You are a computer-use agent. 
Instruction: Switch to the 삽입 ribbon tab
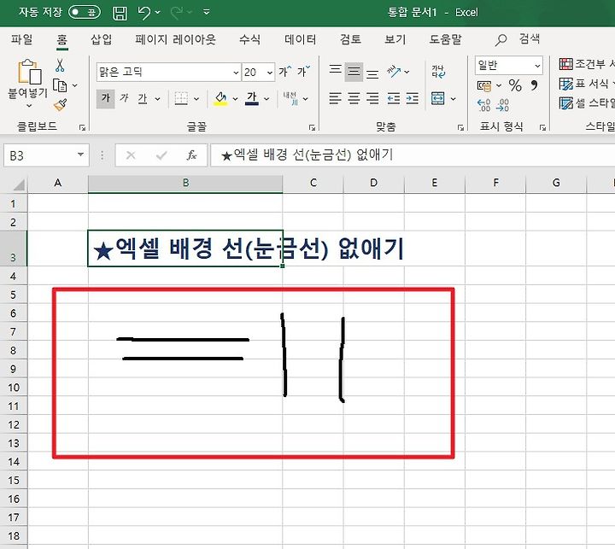pyautogui.click(x=101, y=39)
